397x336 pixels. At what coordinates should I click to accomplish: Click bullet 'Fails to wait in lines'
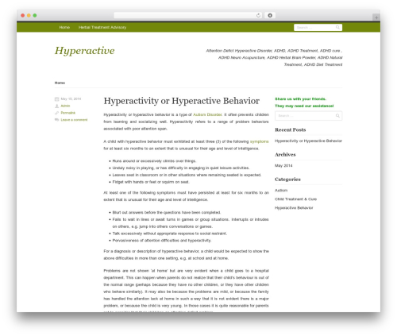click(x=191, y=223)
